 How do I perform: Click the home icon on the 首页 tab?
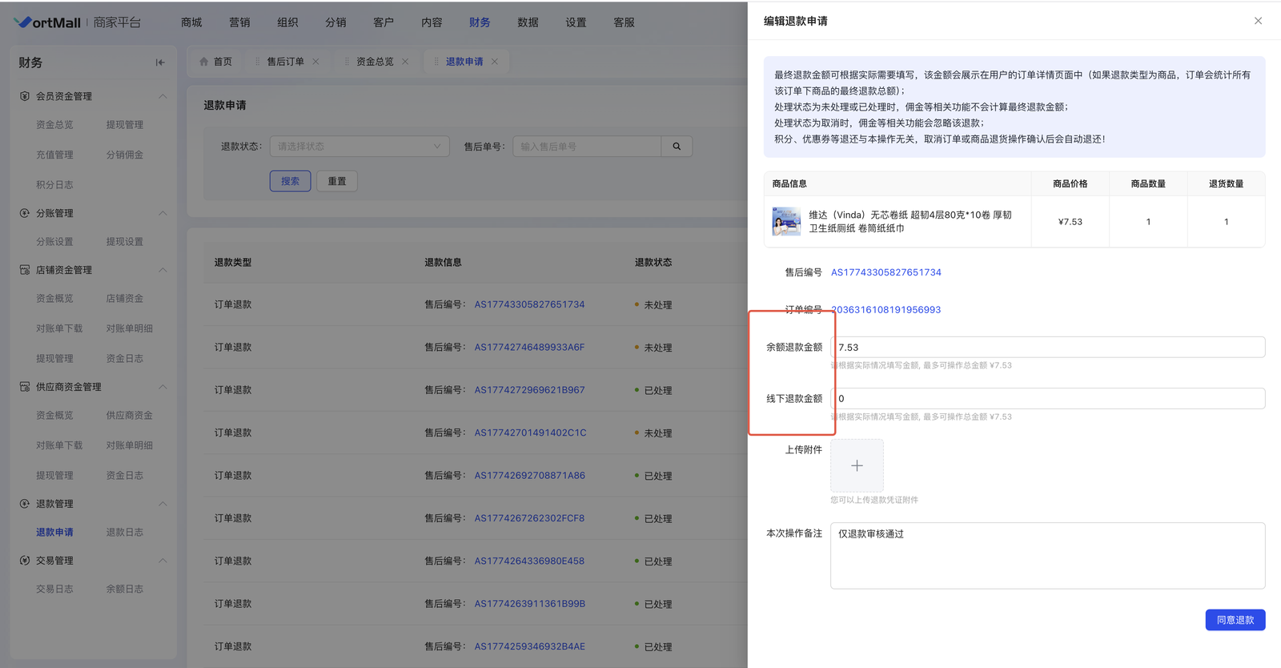[204, 62]
